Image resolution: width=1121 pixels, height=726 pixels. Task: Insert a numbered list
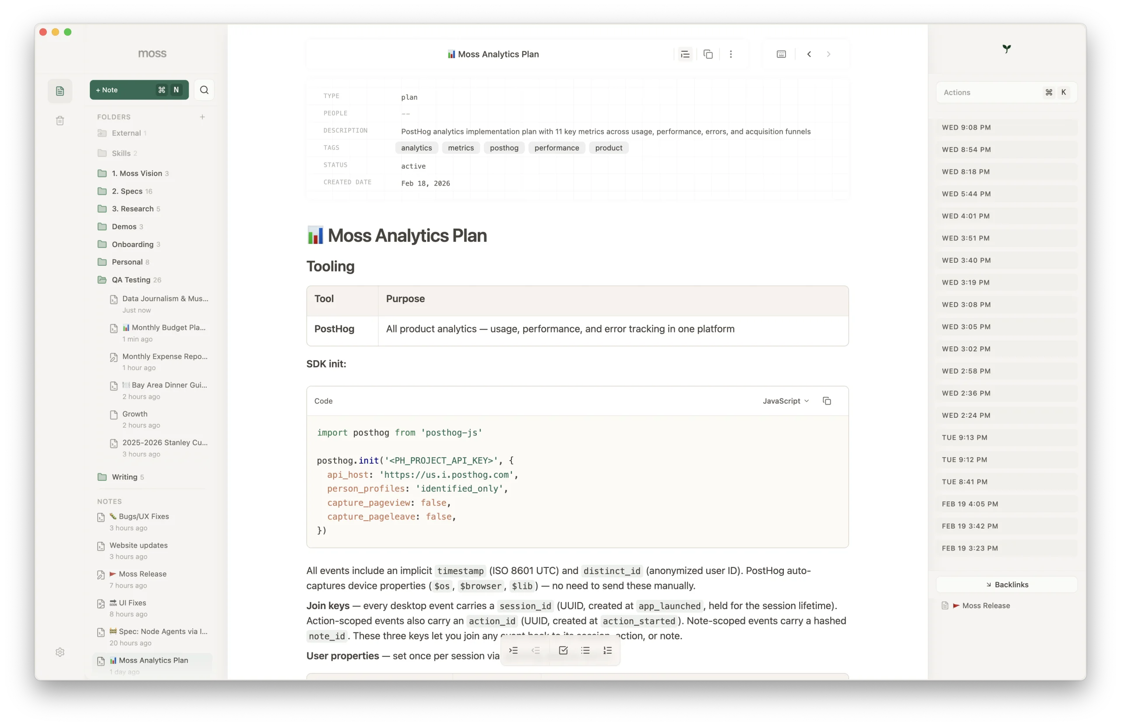tap(608, 651)
